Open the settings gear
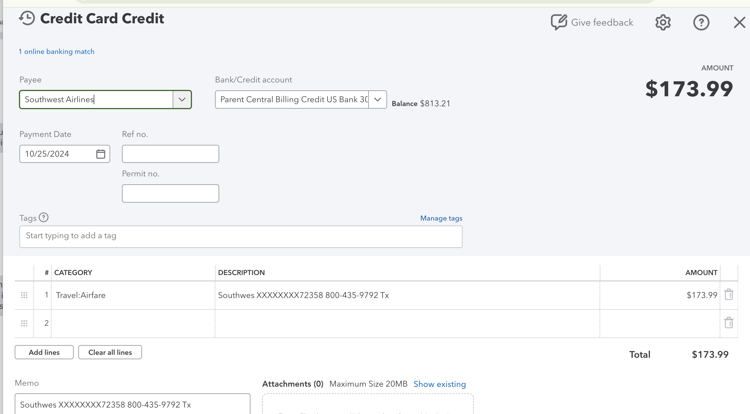Image resolution: width=750 pixels, height=414 pixels. click(x=663, y=22)
